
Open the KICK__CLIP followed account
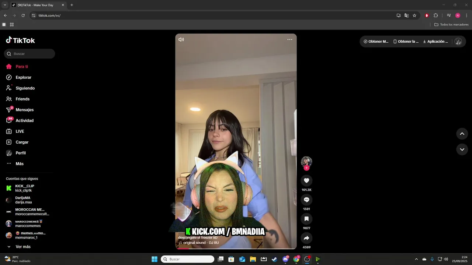click(24, 188)
